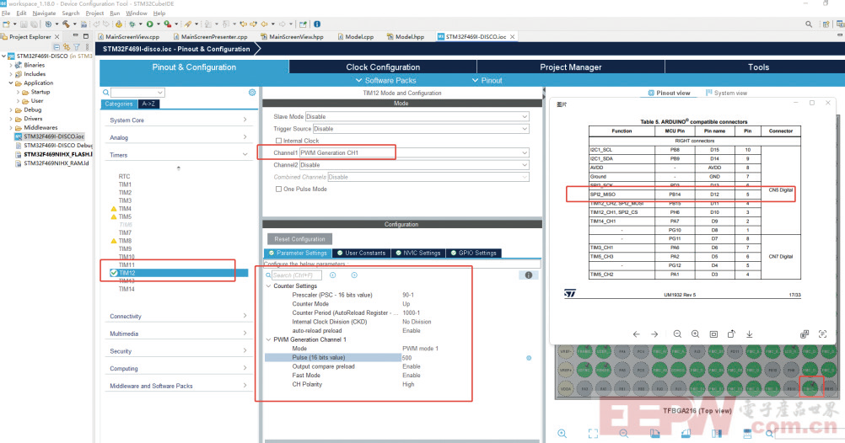Image resolution: width=845 pixels, height=443 pixels.
Task: Collapse the Timers category
Action: point(178,155)
